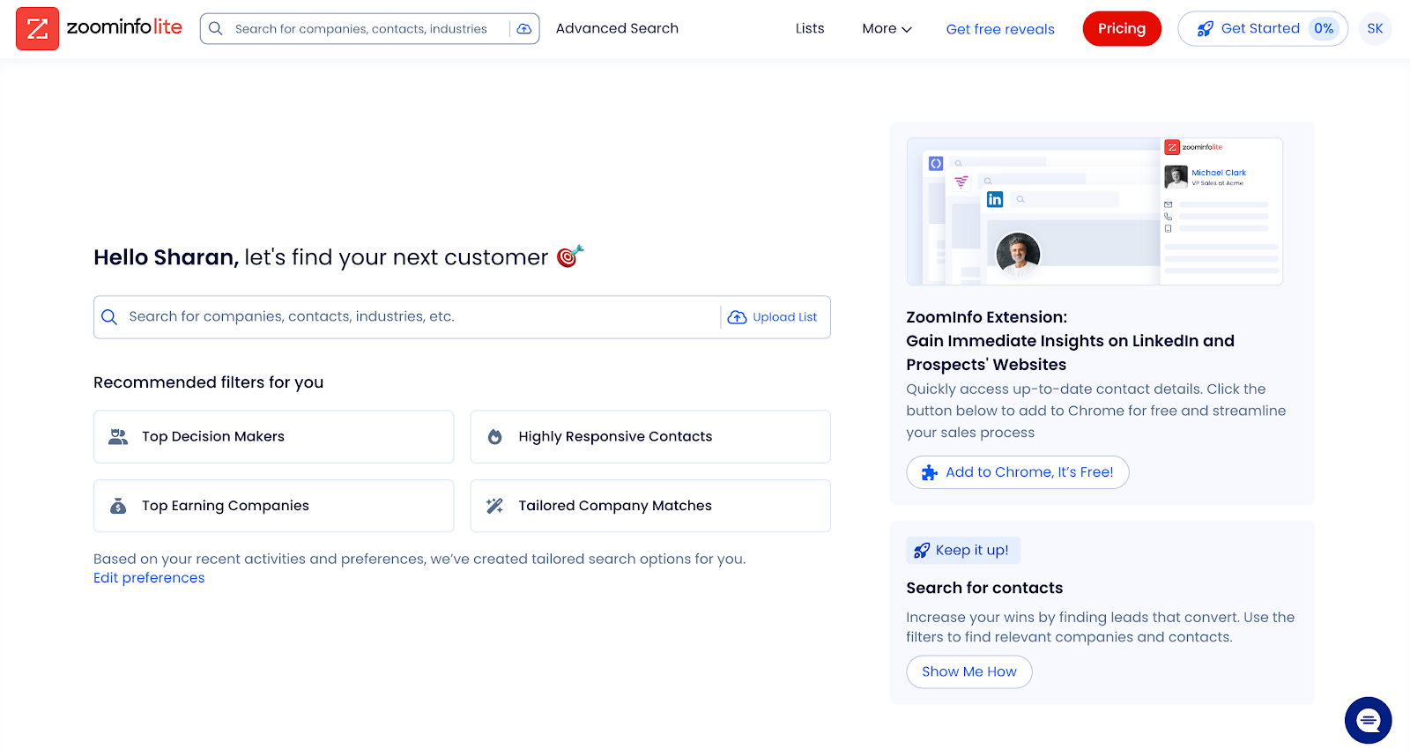Click the Get Started button
Image resolution: width=1410 pixels, height=749 pixels.
point(1263,28)
